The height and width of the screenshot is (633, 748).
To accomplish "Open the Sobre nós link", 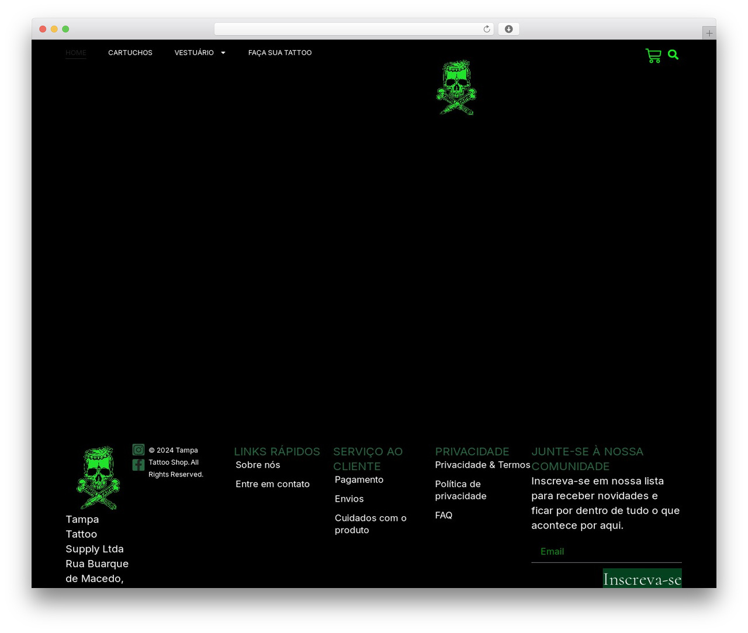I will [258, 465].
